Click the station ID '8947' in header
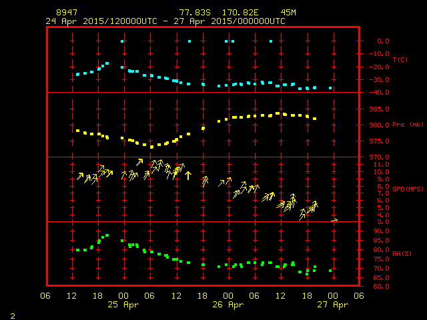The height and width of the screenshot is (320, 427). click(67, 13)
